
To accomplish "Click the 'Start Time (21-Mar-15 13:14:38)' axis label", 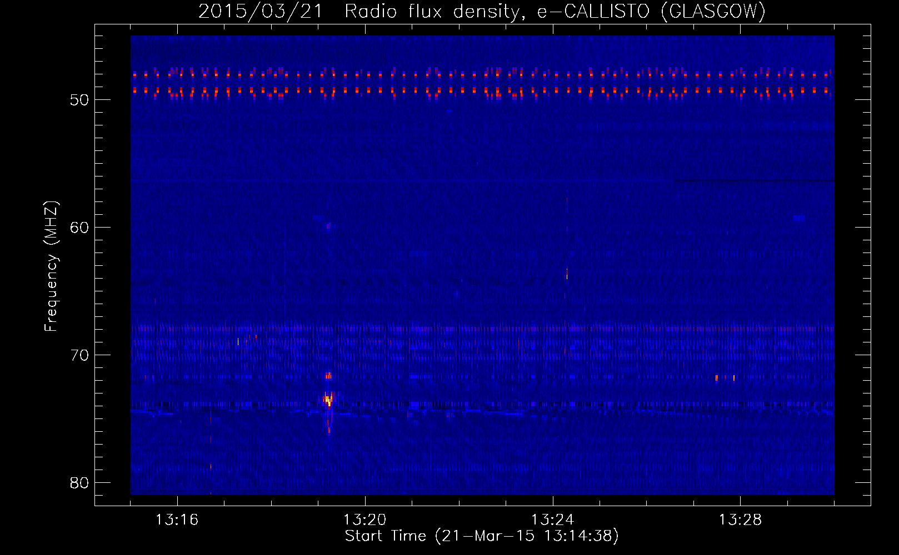I will (482, 536).
